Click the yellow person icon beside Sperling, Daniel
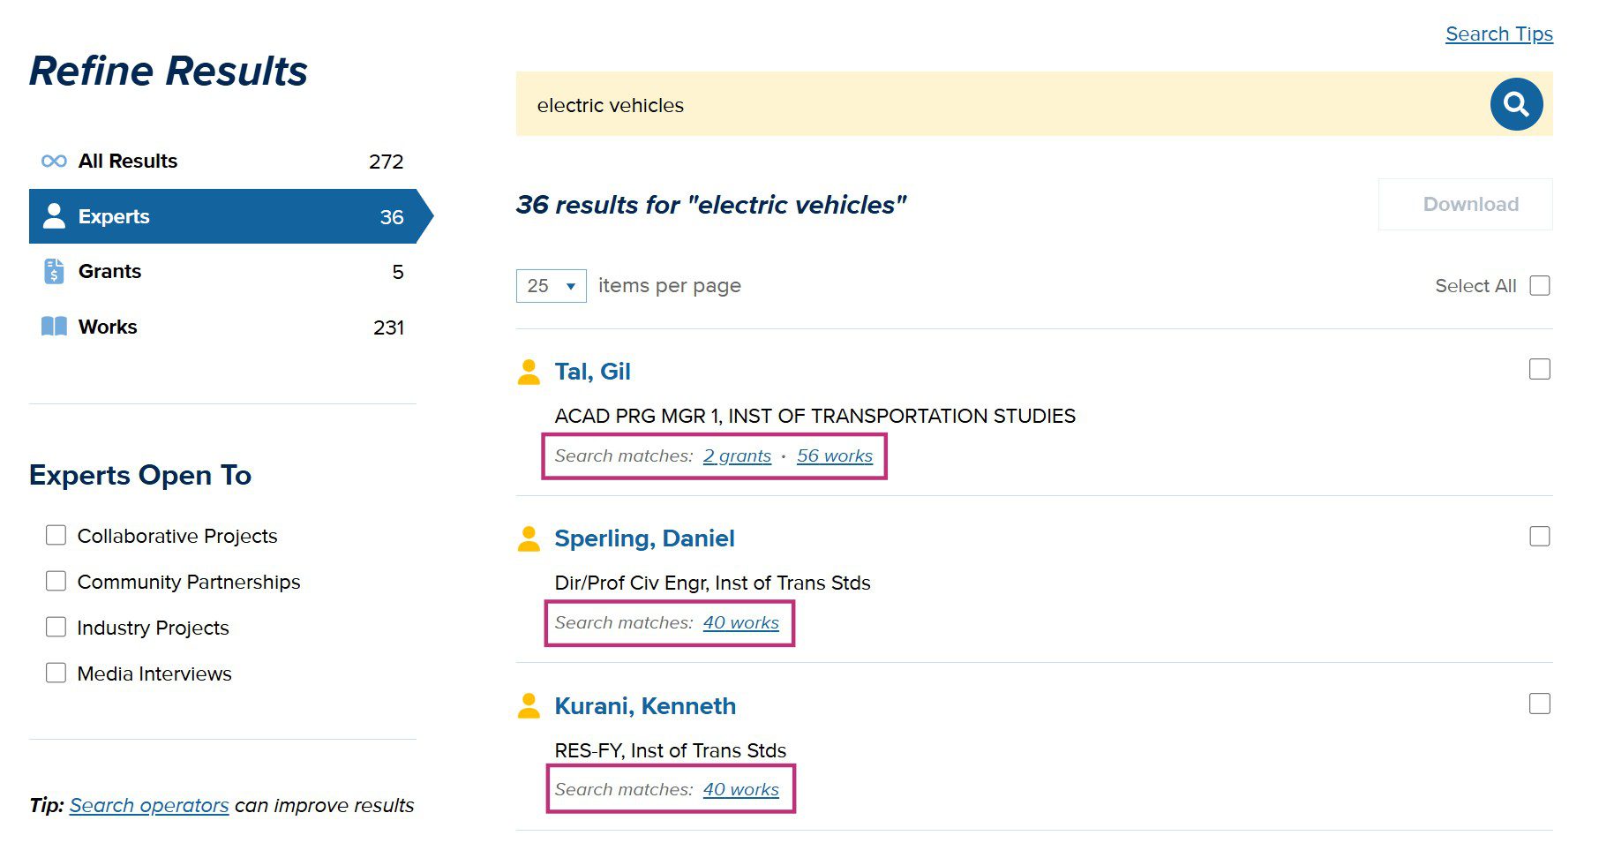Screen dimensions: 1599x843 (529, 538)
